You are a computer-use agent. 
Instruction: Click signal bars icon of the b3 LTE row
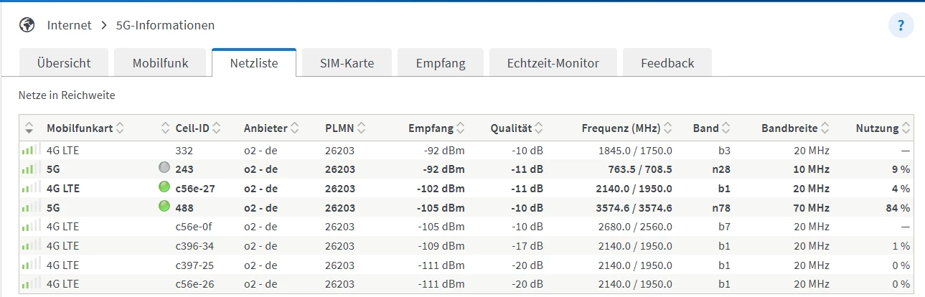point(30,151)
